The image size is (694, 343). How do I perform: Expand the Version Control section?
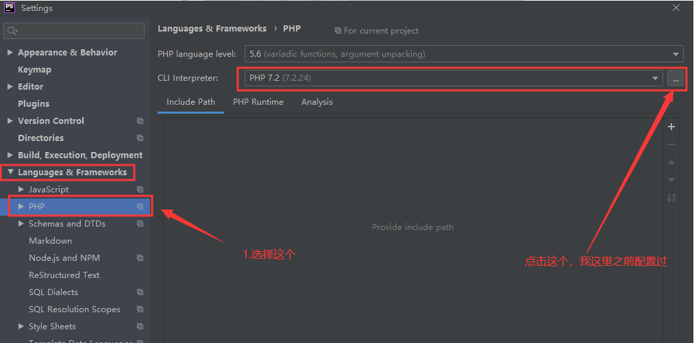click(10, 120)
